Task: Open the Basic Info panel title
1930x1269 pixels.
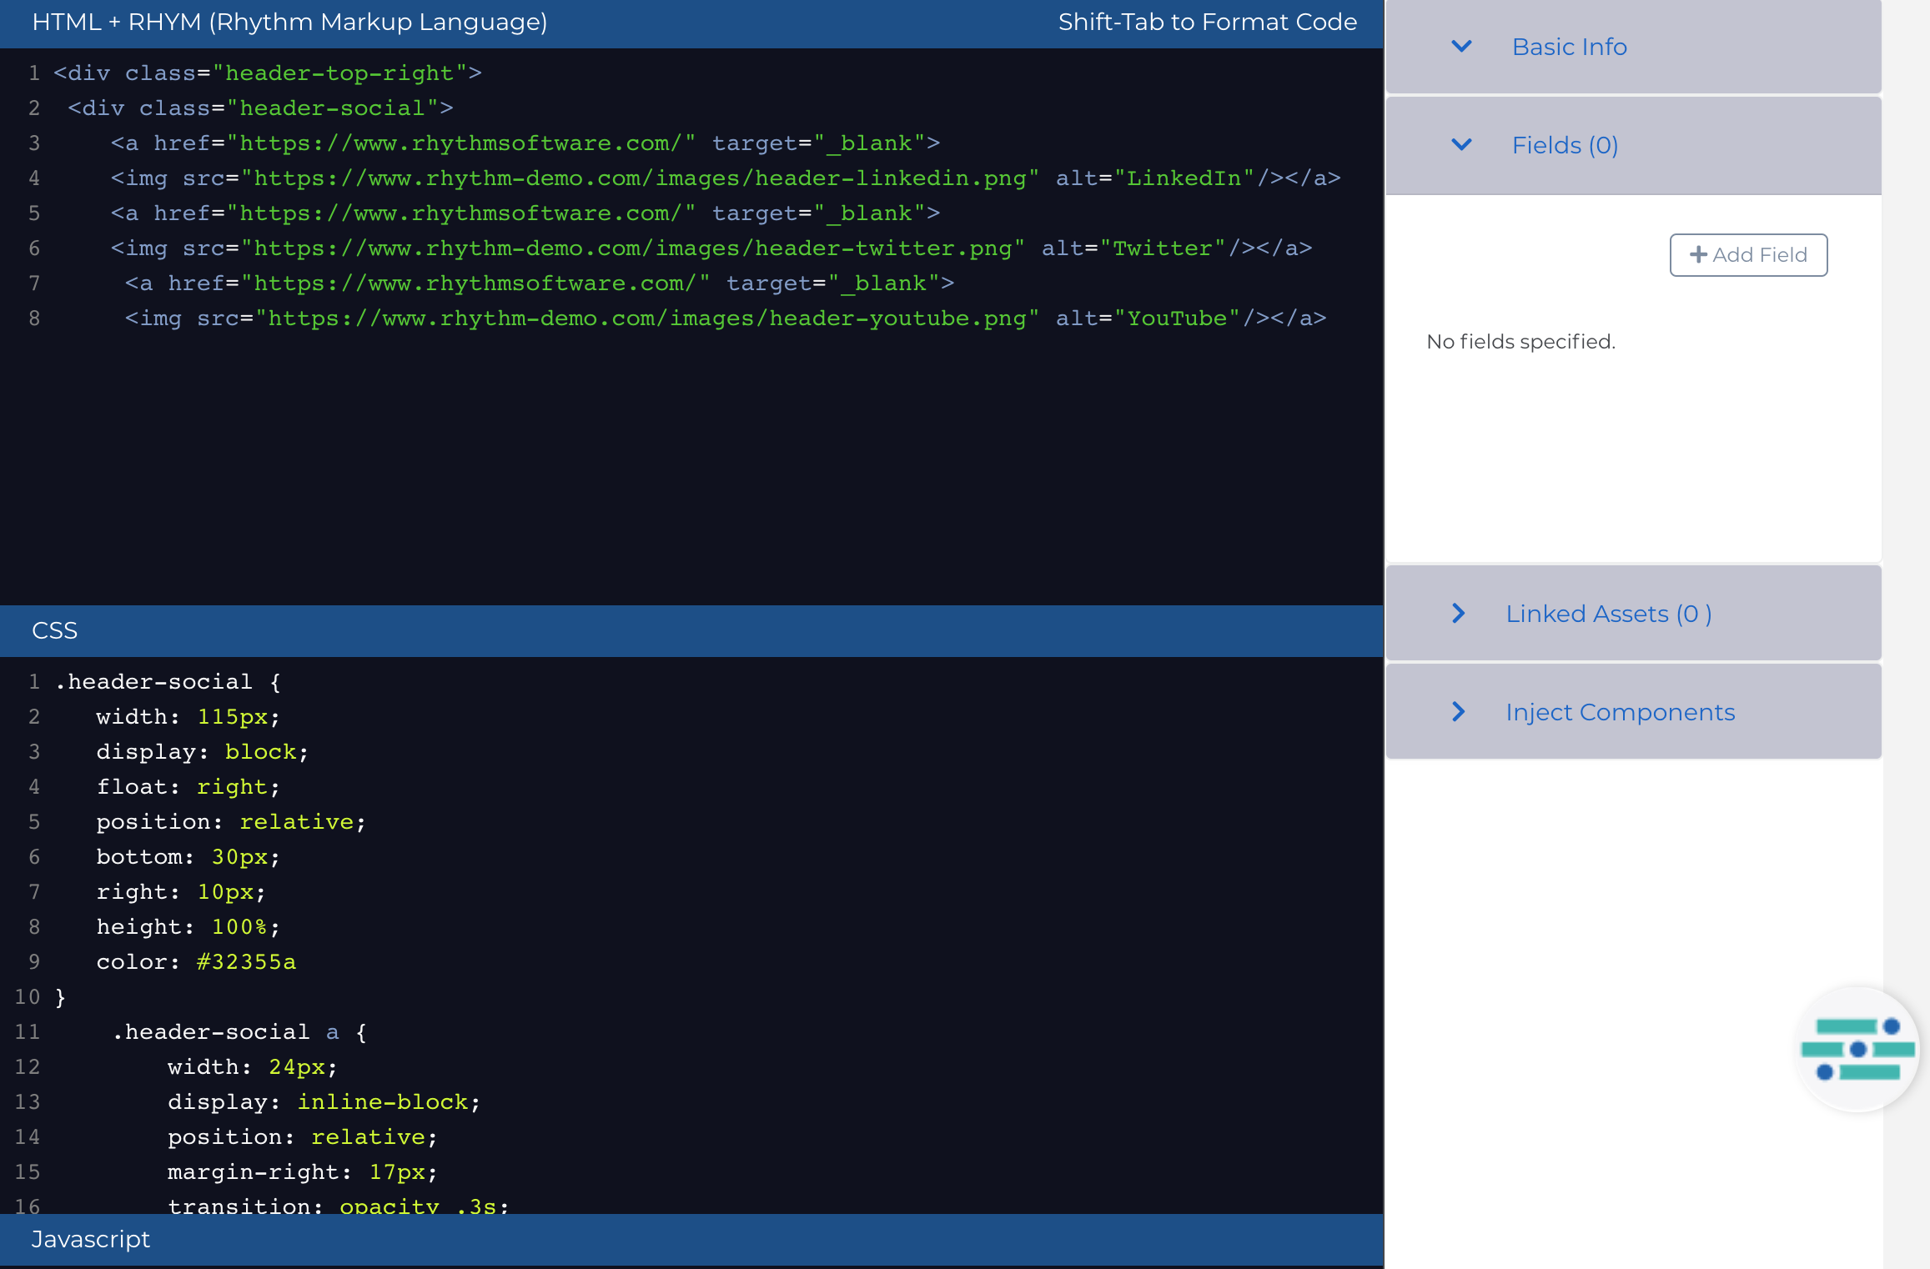Action: [1569, 47]
